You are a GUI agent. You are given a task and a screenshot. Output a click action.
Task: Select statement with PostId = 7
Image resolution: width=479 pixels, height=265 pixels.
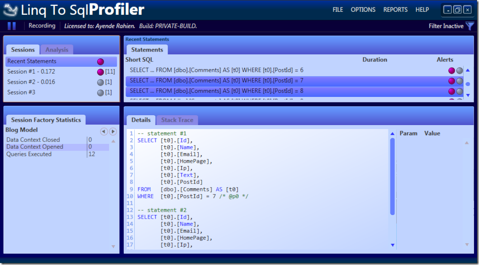[295, 81]
